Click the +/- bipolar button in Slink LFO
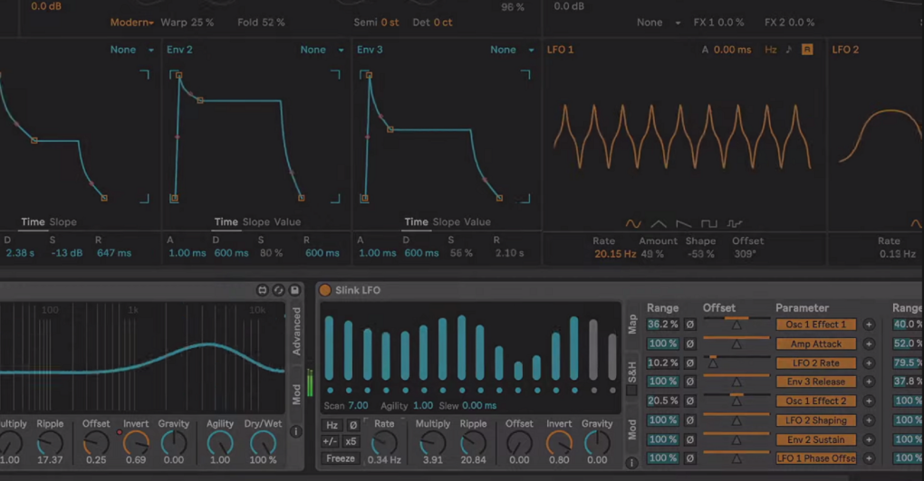This screenshot has height=481, width=924. [330, 441]
